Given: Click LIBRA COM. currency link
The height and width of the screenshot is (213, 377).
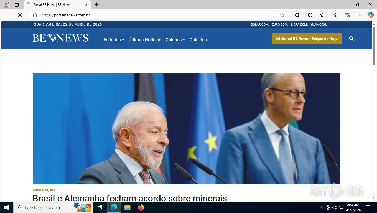Looking at the screenshot, I should pyautogui.click(x=299, y=24).
